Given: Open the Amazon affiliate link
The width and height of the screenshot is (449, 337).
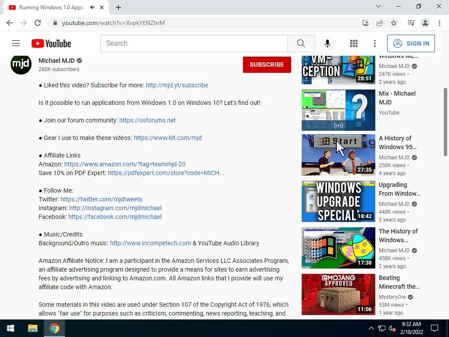Looking at the screenshot, I should (x=125, y=164).
